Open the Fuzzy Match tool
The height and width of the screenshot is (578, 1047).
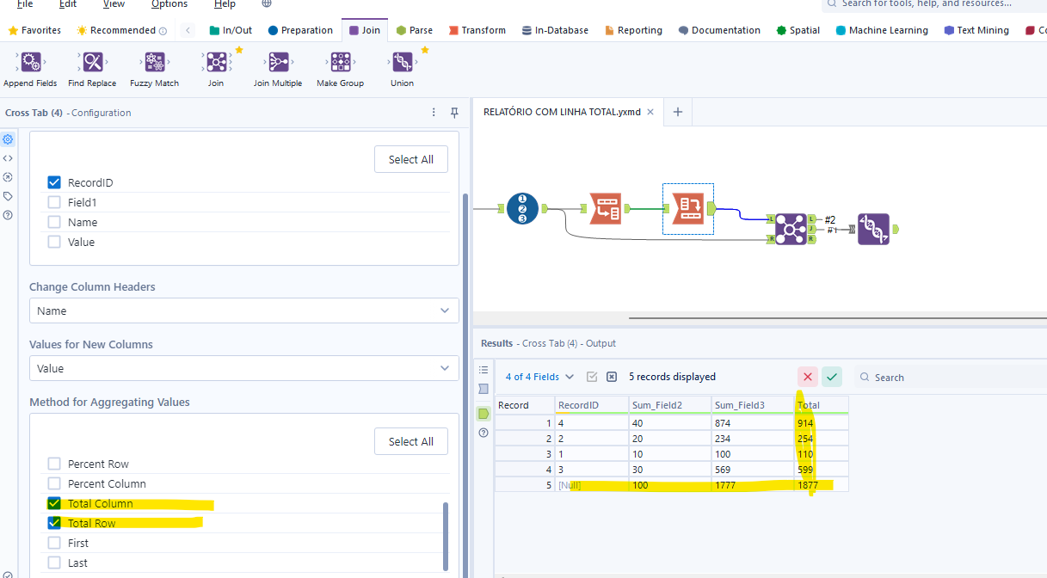(x=153, y=62)
